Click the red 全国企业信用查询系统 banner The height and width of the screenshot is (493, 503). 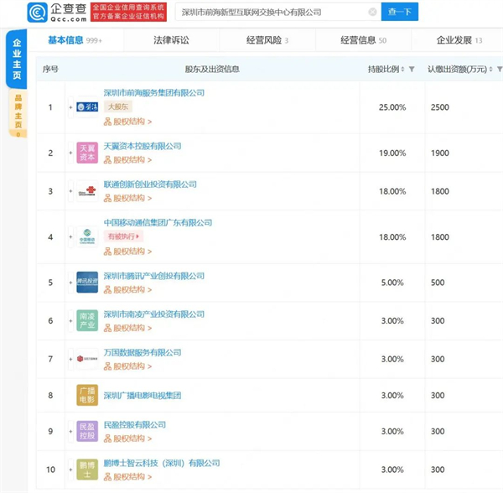click(x=128, y=13)
